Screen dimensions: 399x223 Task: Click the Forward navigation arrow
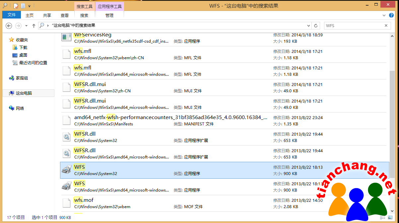pos(19,25)
